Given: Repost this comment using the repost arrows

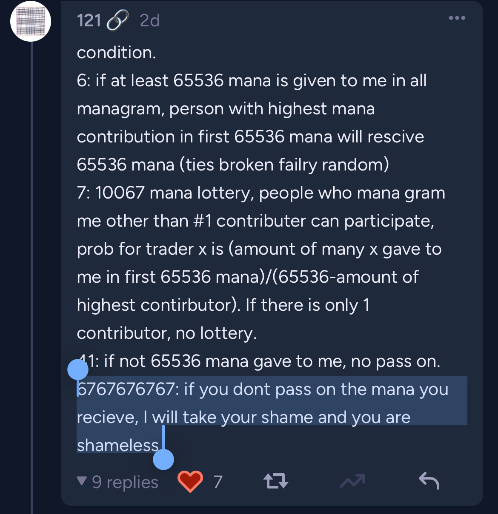Looking at the screenshot, I should point(276,481).
